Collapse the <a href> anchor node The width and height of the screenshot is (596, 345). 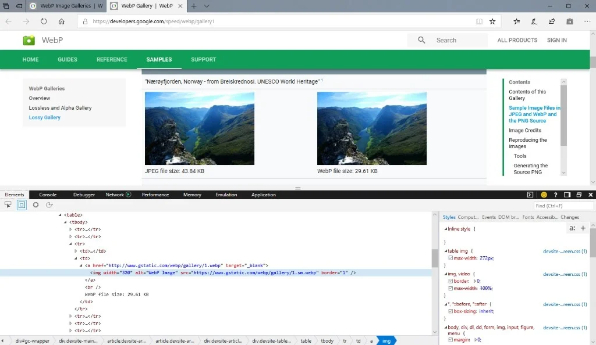[81, 265]
